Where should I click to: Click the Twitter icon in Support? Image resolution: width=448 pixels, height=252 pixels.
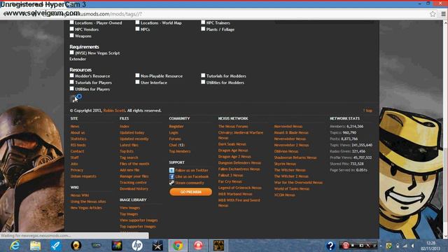pyautogui.click(x=171, y=170)
